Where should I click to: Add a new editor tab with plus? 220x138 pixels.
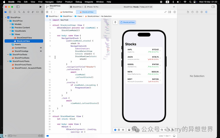click(174, 7)
